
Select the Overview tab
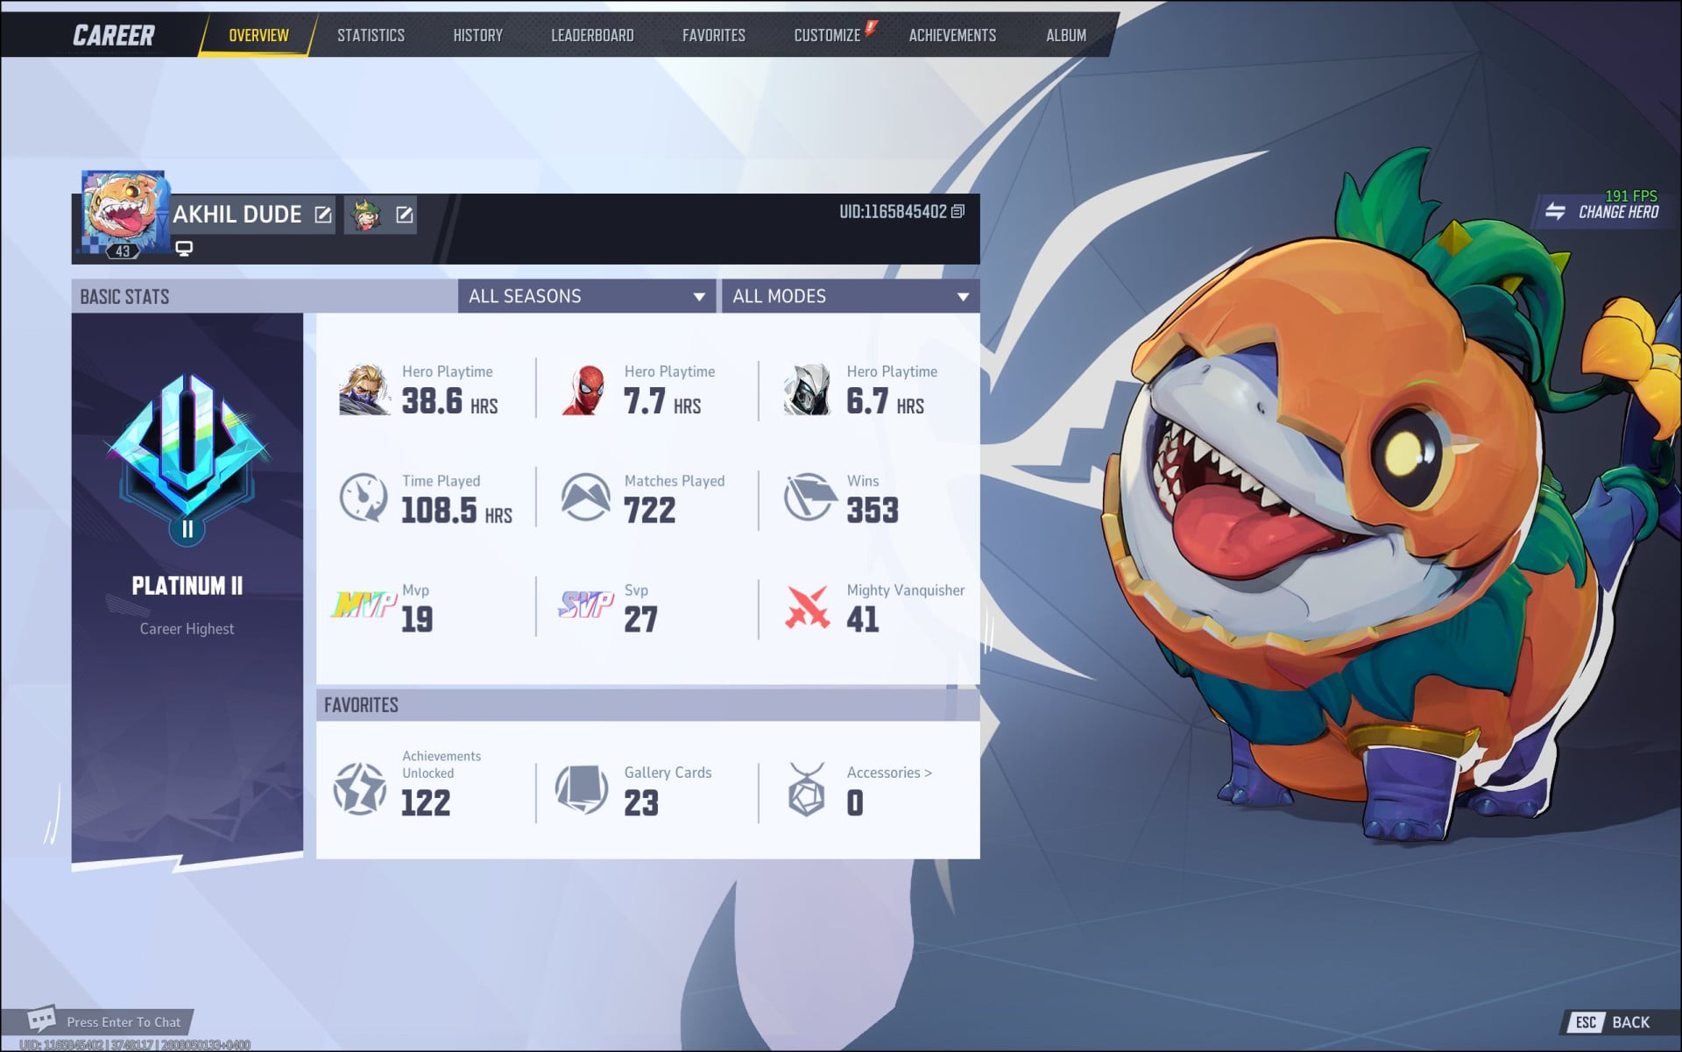coord(258,35)
